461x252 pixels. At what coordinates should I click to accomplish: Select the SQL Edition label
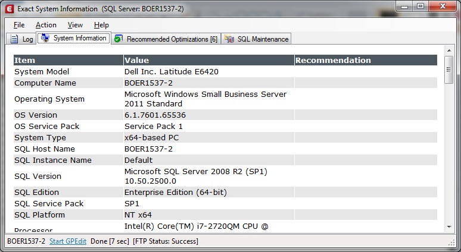[x=37, y=192]
